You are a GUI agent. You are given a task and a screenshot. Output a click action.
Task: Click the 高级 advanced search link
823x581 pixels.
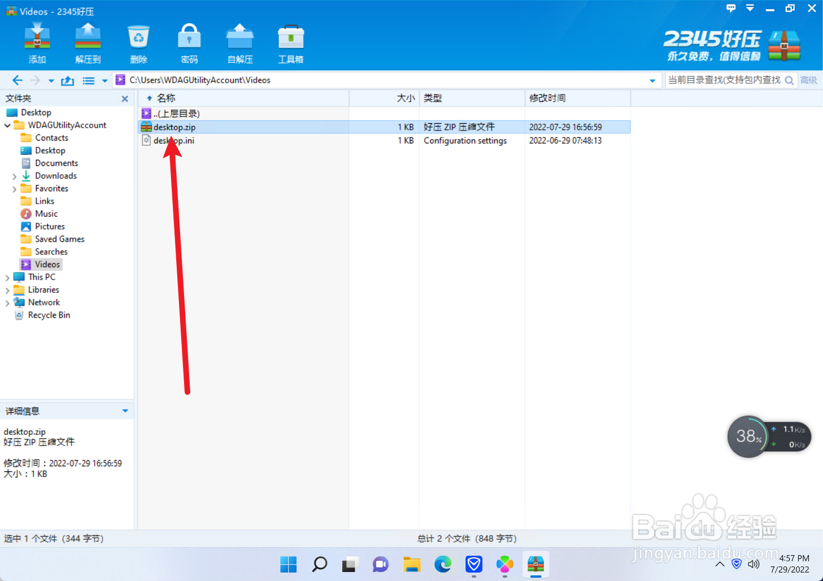(808, 80)
